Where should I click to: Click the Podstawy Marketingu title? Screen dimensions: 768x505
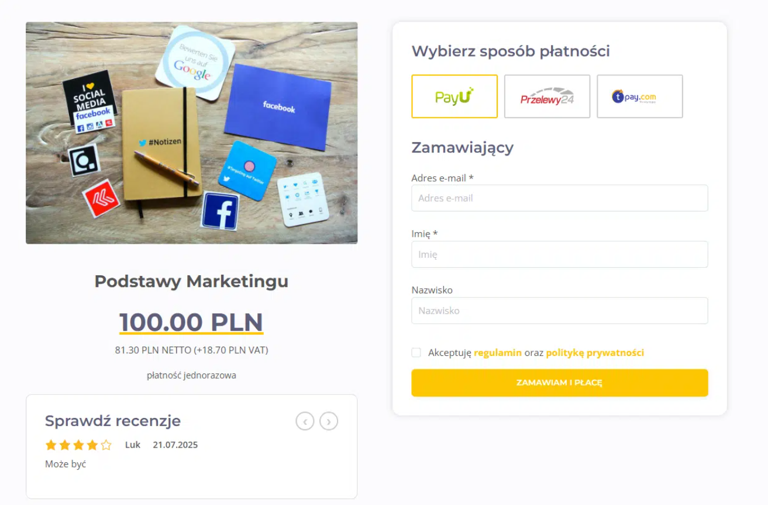point(191,281)
